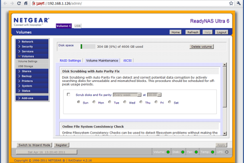Select the Sat radio button
Image resolution: width=244 pixels, height=163 pixels.
(x=169, y=102)
